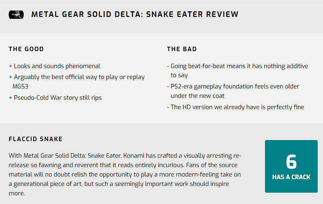The image size is (323, 204).
Task: Select the "Flaccid Snake" verdict heading
Action: (x=36, y=139)
